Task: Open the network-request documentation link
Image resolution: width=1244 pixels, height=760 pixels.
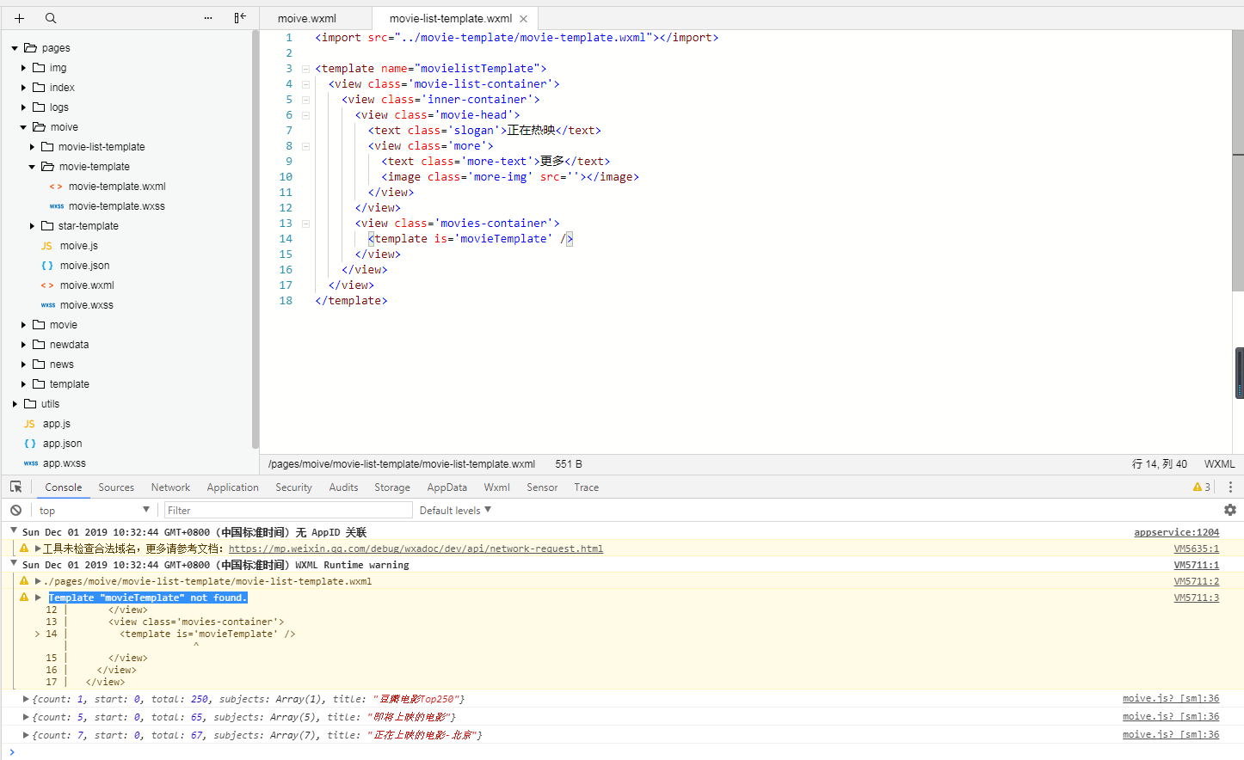Action: click(x=416, y=549)
